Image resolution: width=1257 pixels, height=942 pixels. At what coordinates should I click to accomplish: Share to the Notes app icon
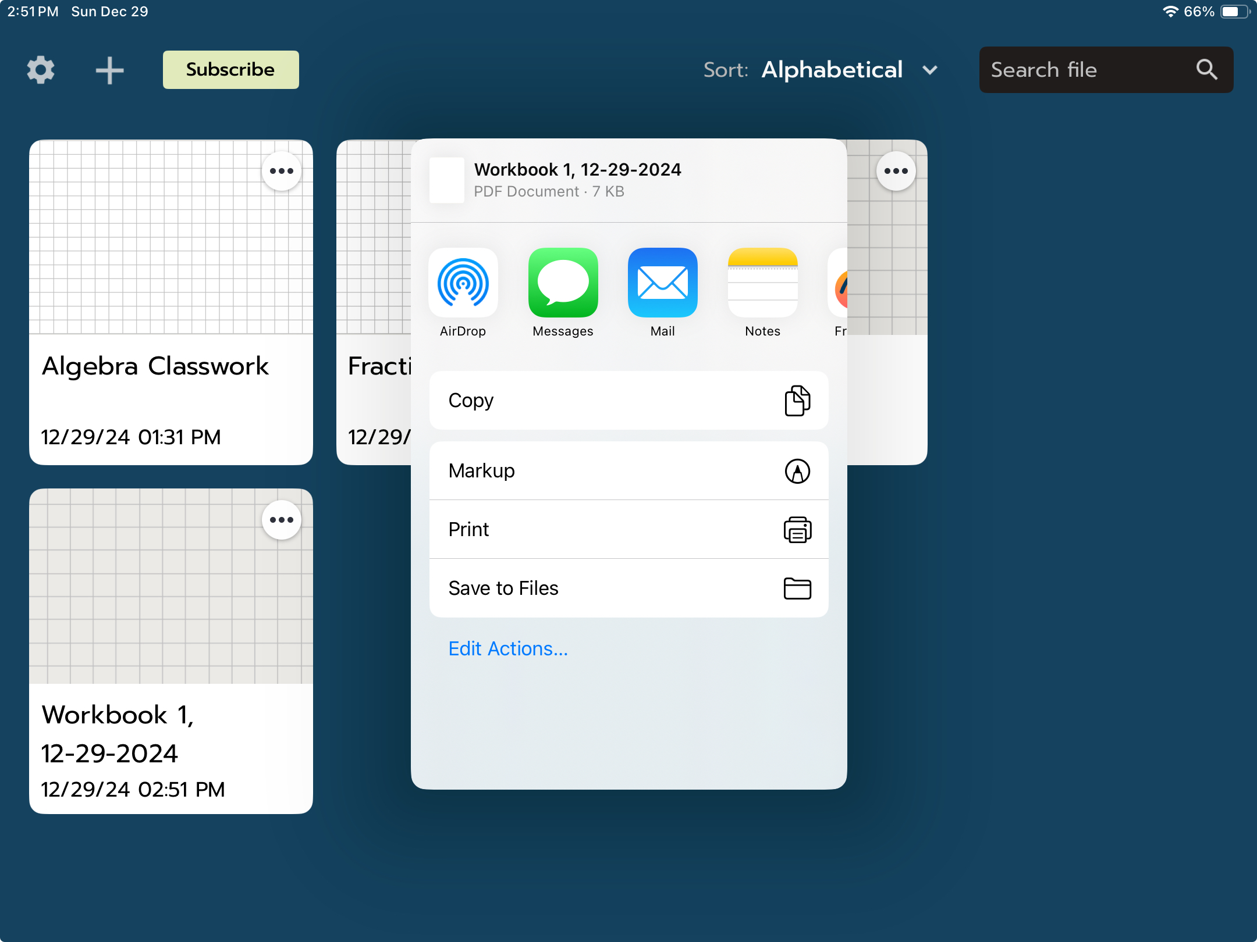pyautogui.click(x=762, y=283)
